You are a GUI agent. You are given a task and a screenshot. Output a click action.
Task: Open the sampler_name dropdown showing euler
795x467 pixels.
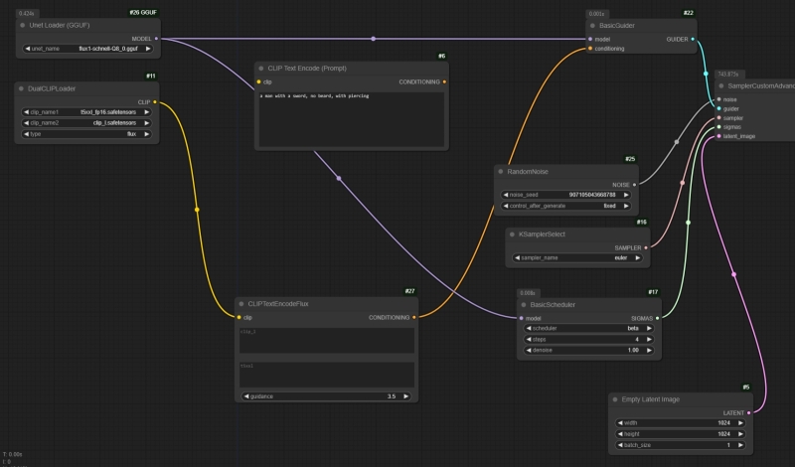point(577,257)
